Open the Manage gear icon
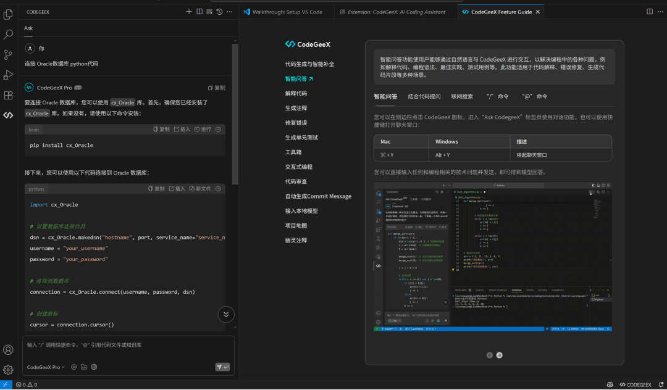 (x=8, y=370)
